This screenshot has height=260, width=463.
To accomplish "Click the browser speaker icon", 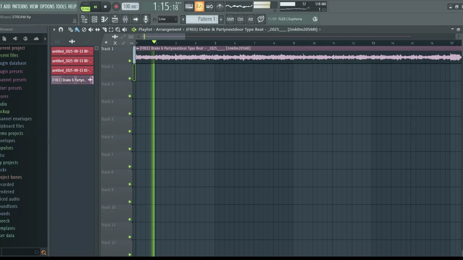I will click(x=15, y=39).
